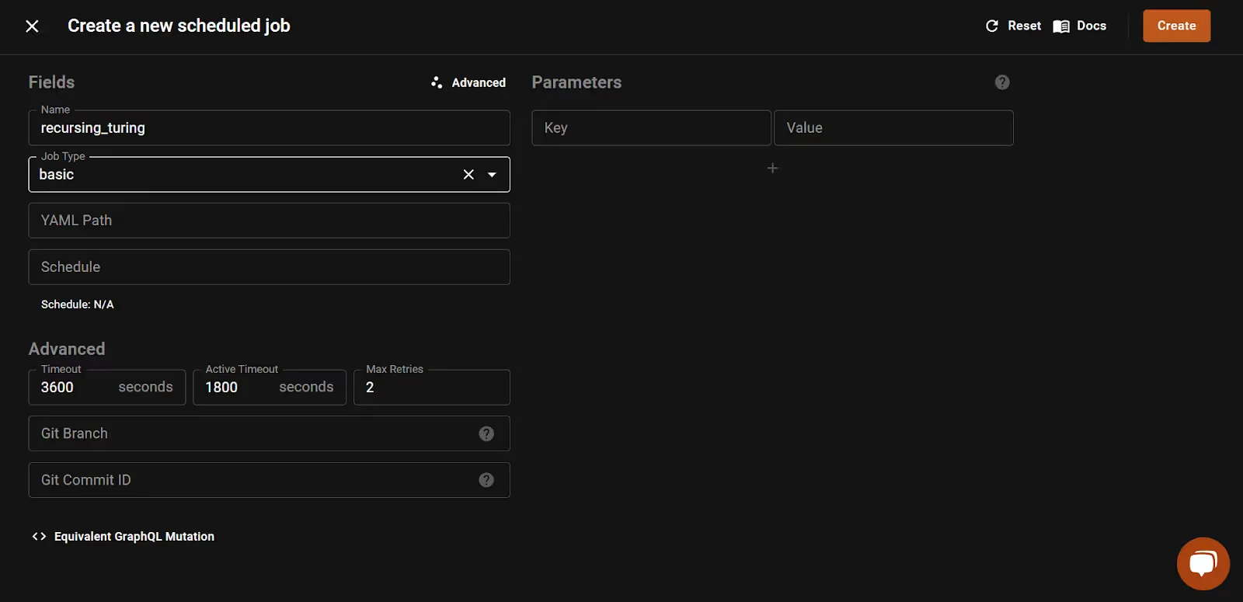Open the Docs link

tap(1080, 26)
